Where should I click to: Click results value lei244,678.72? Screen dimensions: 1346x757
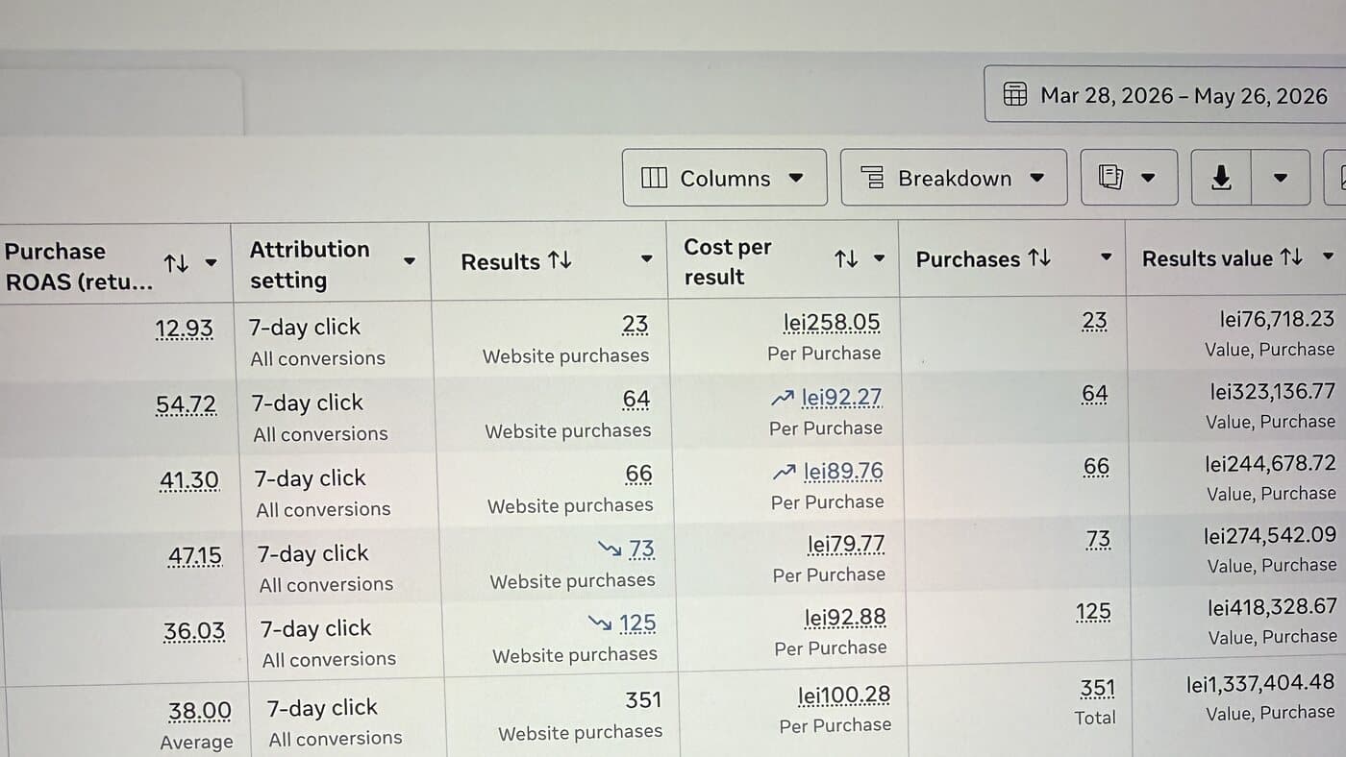point(1270,463)
